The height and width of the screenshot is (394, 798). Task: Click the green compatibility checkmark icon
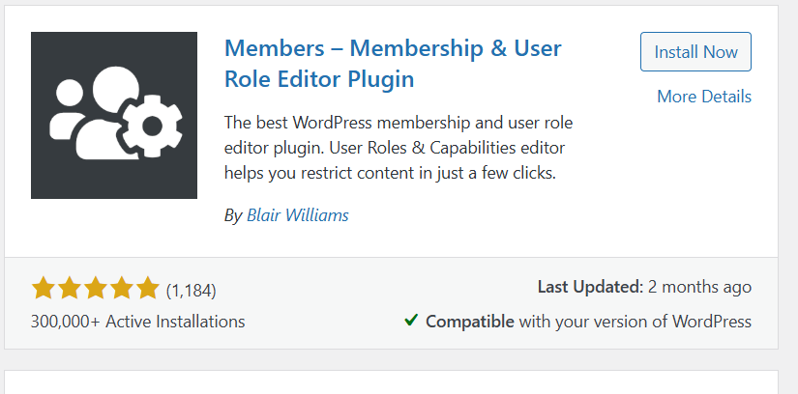411,321
